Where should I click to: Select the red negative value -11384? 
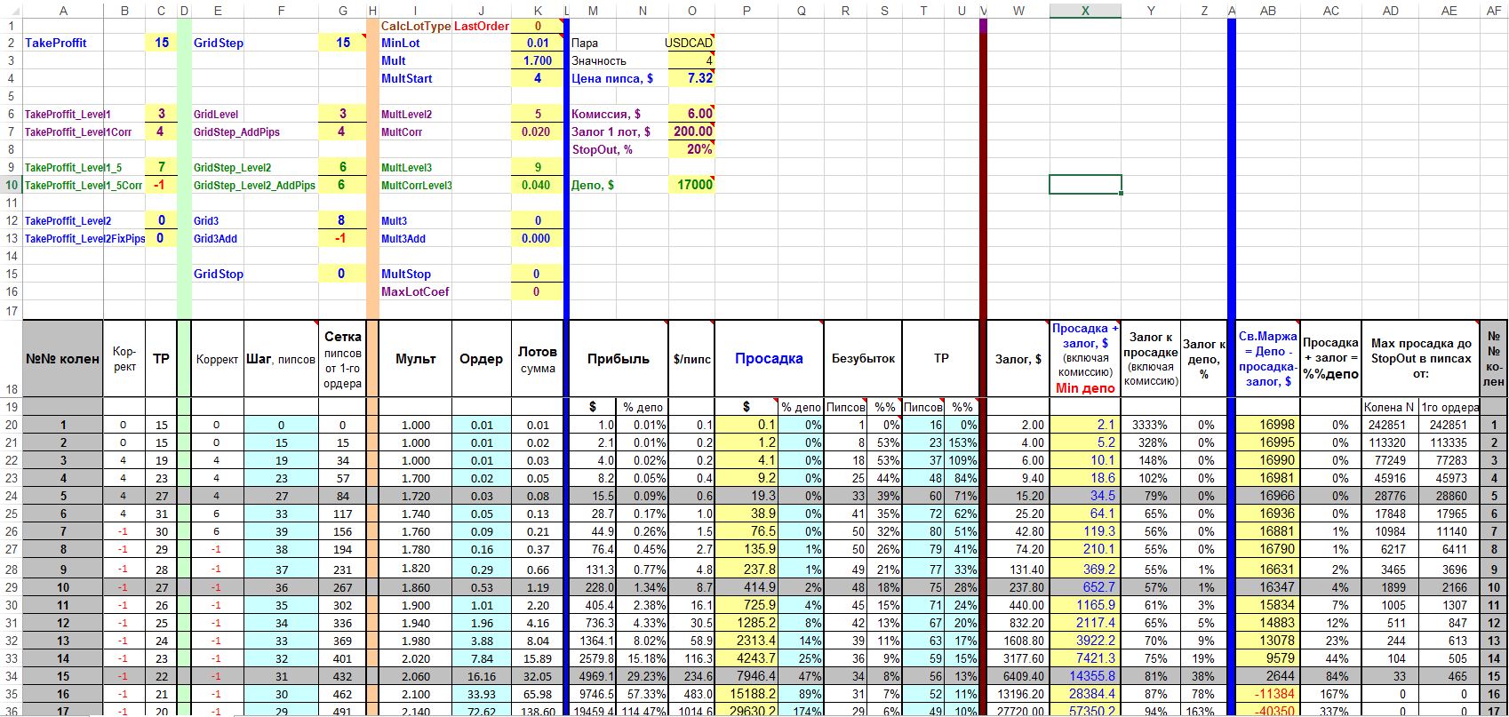click(1268, 693)
